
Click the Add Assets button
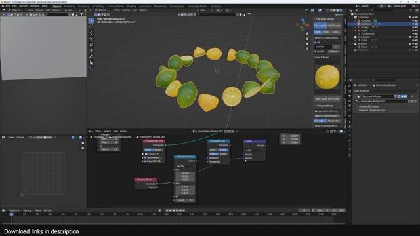click(x=334, y=26)
